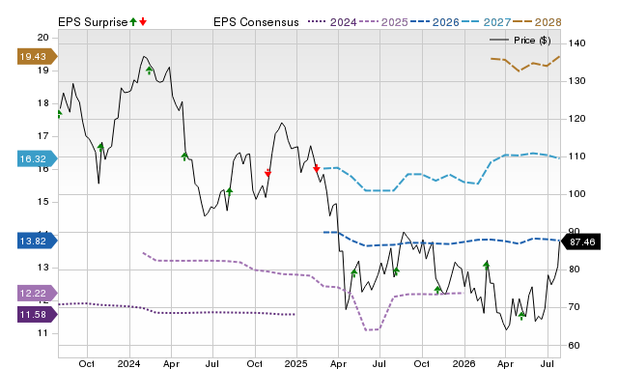Click the 2026 label on the time axis
The height and width of the screenshot is (369, 618).
(x=463, y=363)
